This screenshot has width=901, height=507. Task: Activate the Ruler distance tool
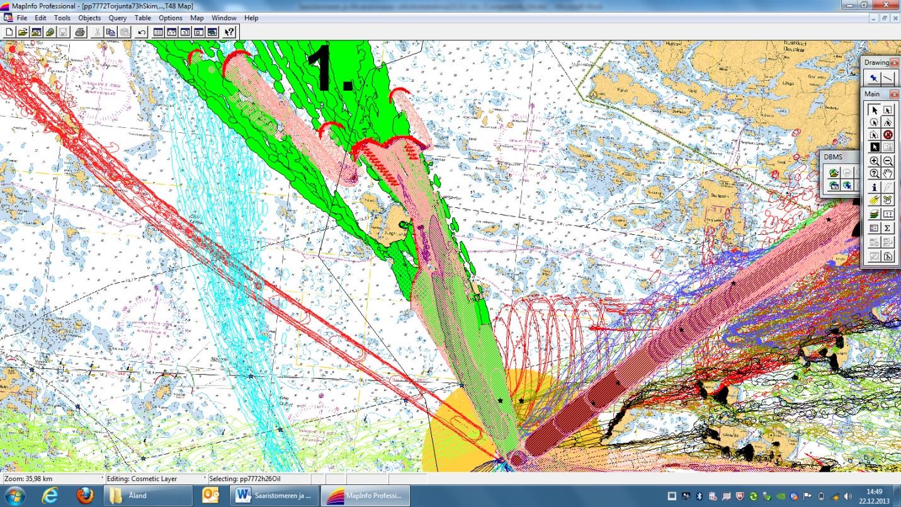(x=888, y=215)
